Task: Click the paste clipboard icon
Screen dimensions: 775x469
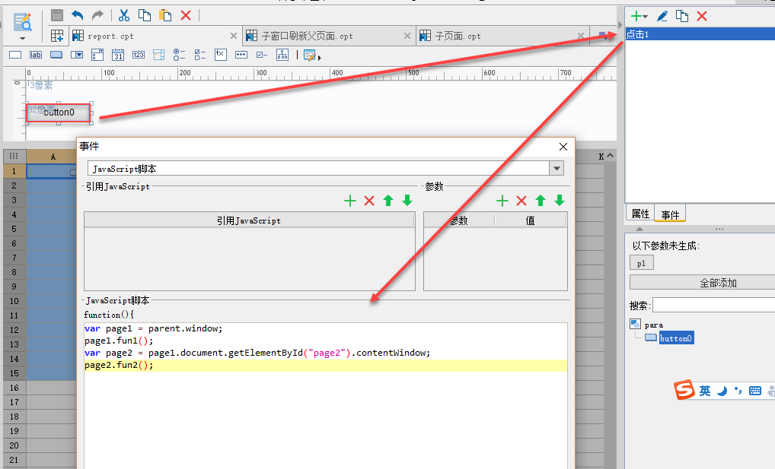Action: (165, 15)
